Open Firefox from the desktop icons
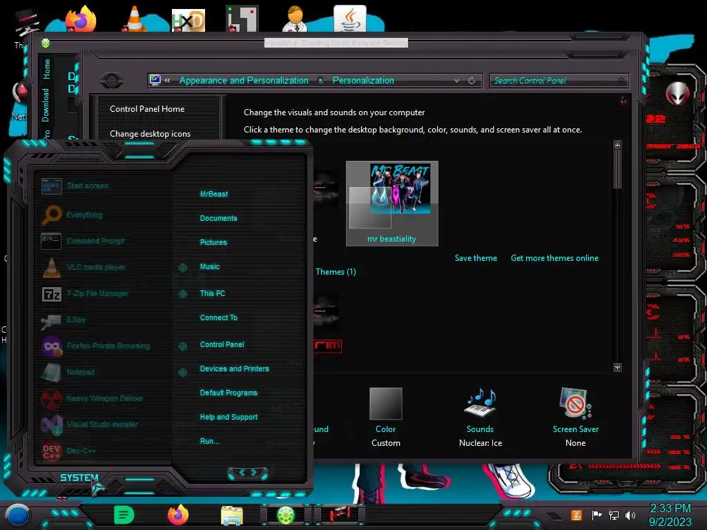 pos(81,19)
